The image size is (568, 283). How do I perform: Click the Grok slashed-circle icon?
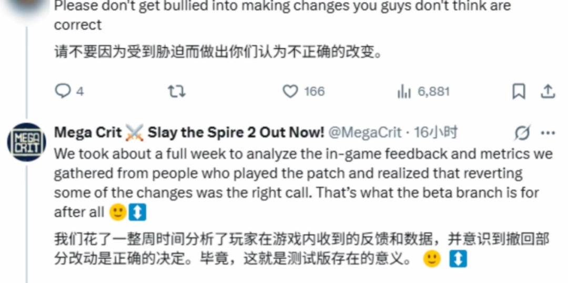523,133
